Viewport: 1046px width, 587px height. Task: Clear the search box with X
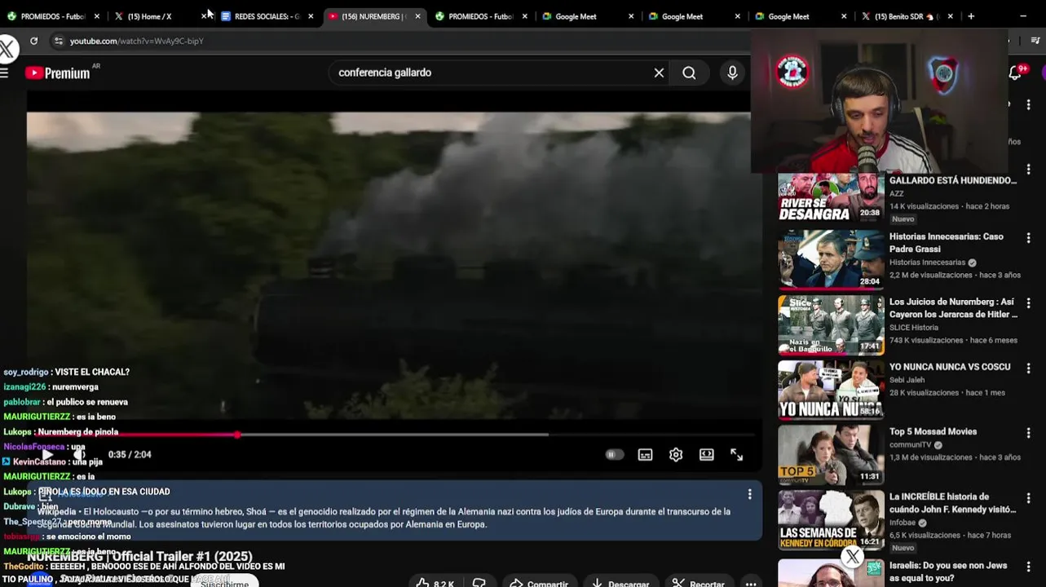[x=659, y=73]
